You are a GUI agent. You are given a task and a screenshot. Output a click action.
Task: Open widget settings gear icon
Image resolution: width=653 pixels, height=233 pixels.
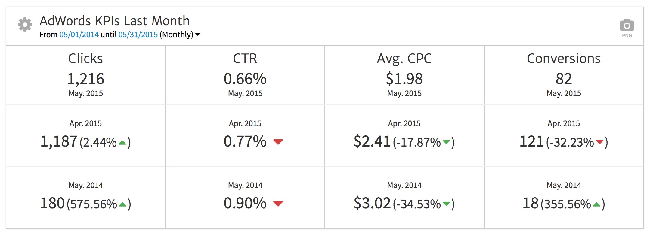click(25, 25)
